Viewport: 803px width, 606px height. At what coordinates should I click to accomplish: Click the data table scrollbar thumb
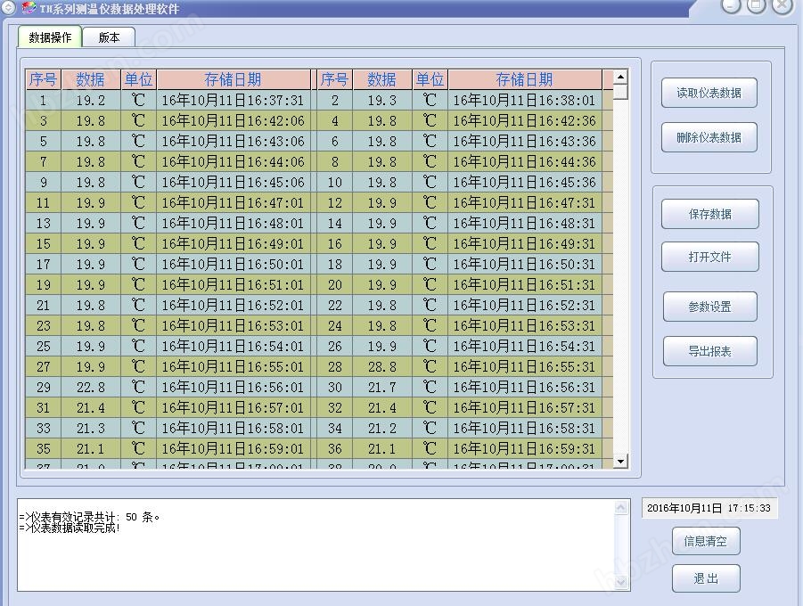point(620,92)
